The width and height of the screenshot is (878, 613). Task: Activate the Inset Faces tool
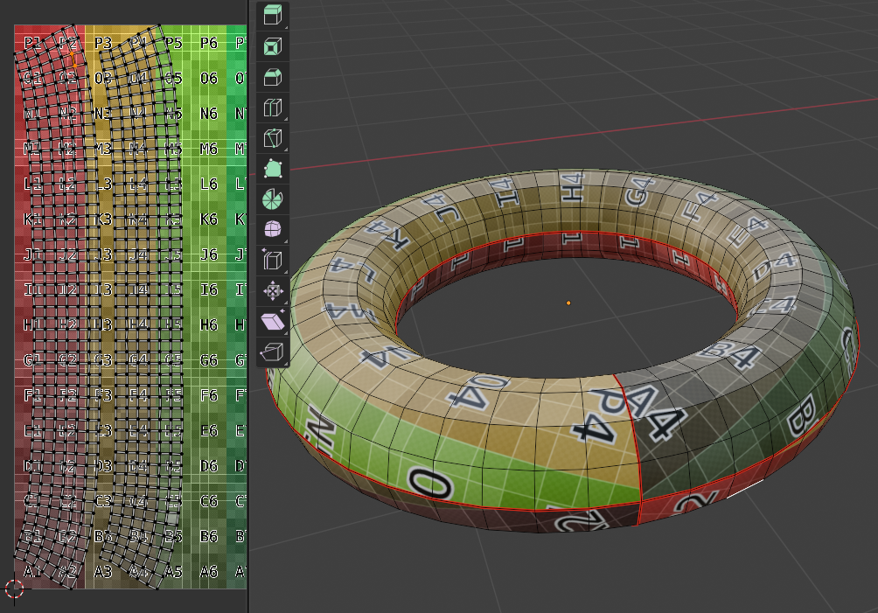pos(273,46)
